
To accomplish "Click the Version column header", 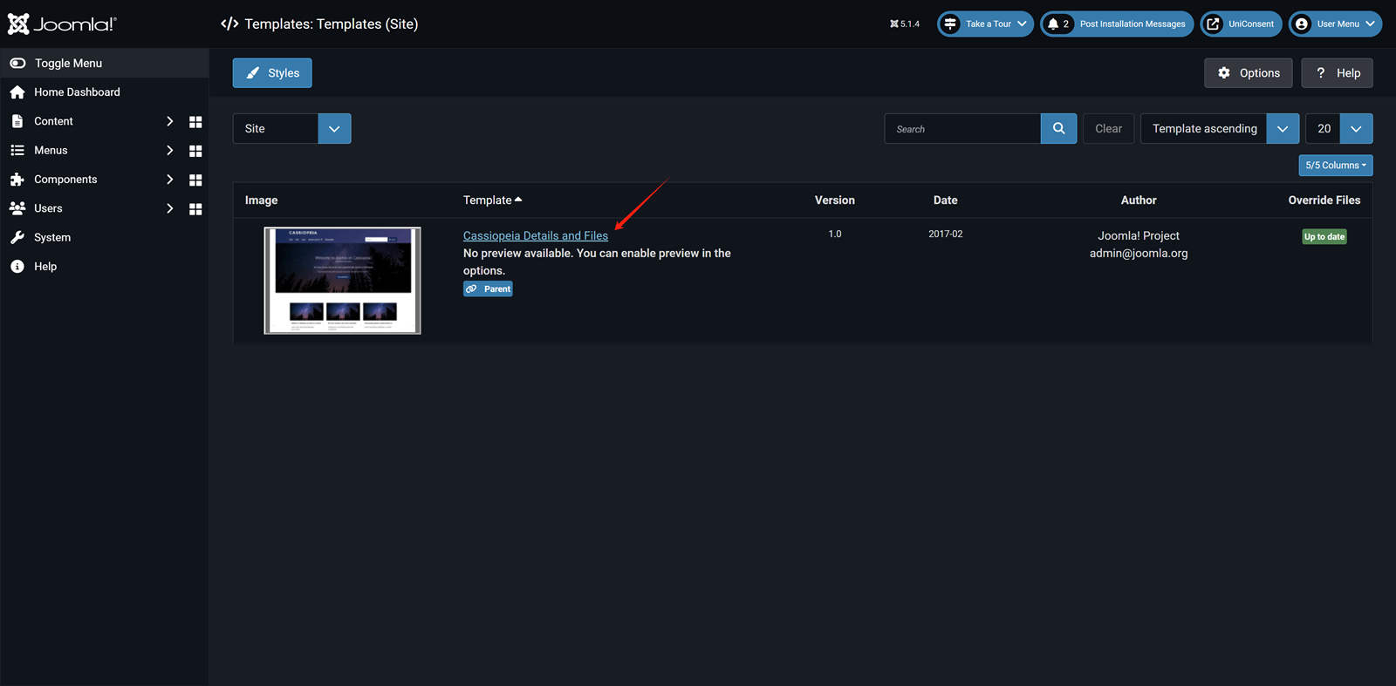I will point(835,200).
